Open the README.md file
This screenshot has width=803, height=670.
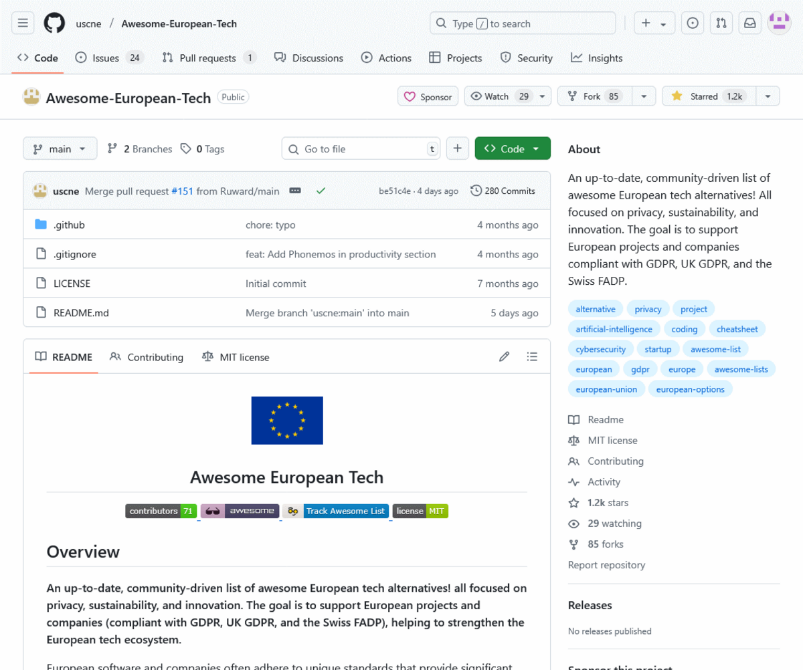coord(81,313)
